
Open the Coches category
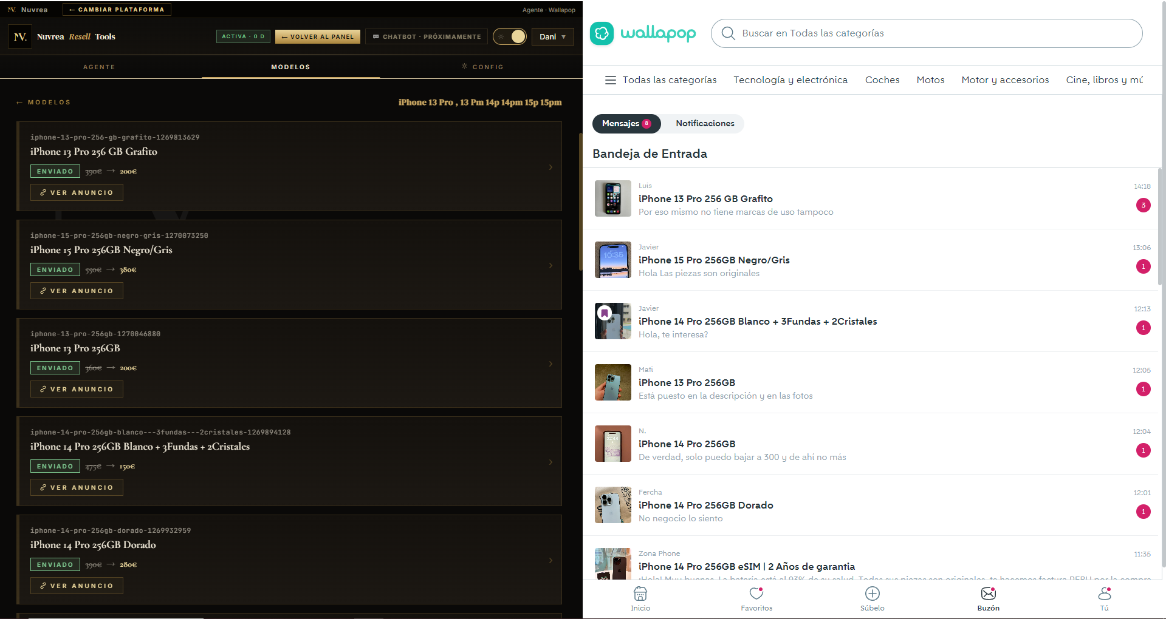pyautogui.click(x=882, y=80)
